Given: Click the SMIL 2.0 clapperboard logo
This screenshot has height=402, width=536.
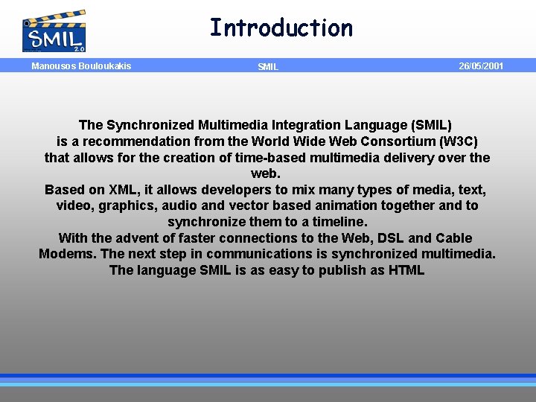Looking at the screenshot, I should pyautogui.click(x=54, y=31).
